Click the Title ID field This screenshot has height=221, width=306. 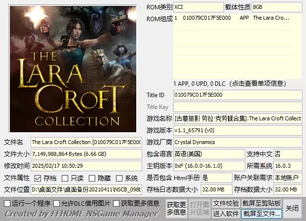pyautogui.click(x=237, y=95)
